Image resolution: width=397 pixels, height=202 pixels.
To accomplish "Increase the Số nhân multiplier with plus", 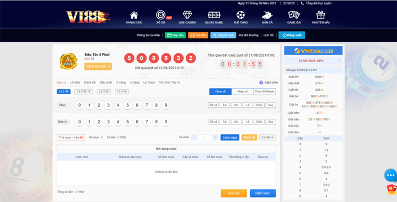I will coord(215,138).
